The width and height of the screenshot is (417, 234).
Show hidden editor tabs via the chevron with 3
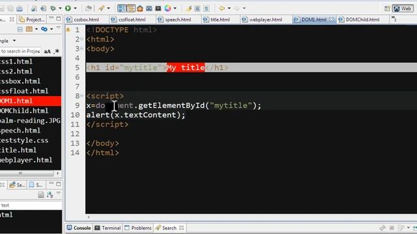(x=394, y=19)
